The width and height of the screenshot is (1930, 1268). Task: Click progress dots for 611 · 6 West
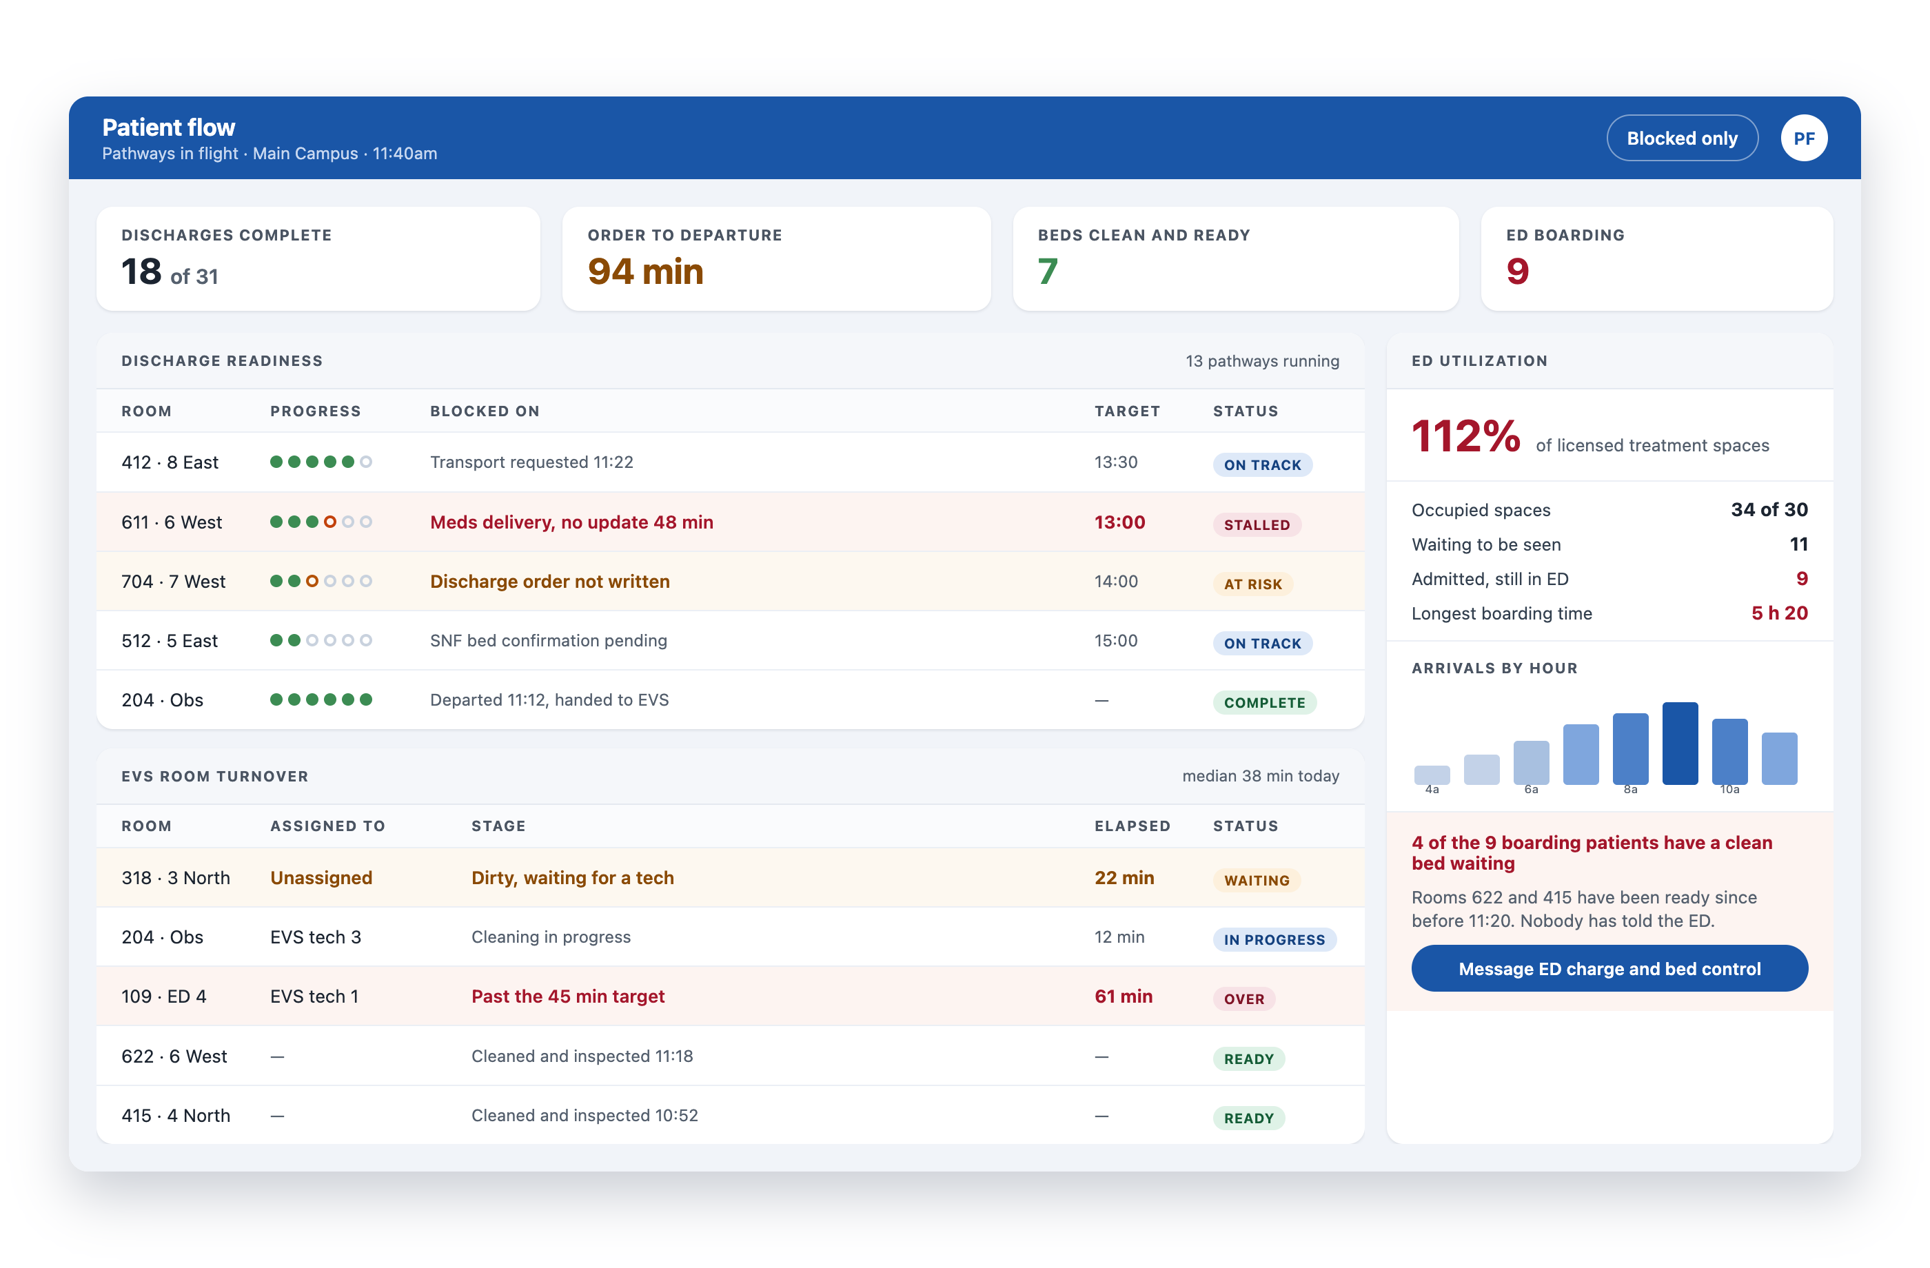(321, 522)
